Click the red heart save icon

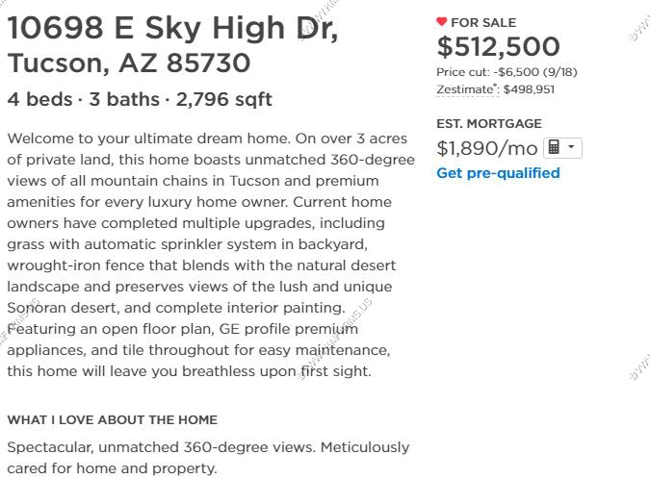click(x=441, y=21)
